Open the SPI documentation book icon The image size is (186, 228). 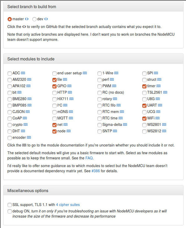[156, 73]
